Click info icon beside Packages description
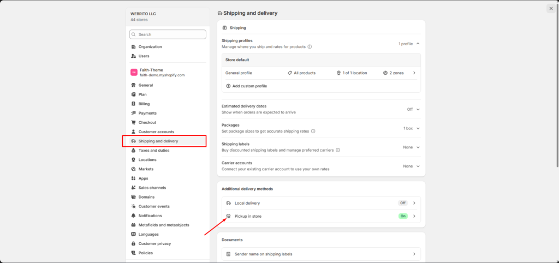The width and height of the screenshot is (559, 263). coord(313,131)
